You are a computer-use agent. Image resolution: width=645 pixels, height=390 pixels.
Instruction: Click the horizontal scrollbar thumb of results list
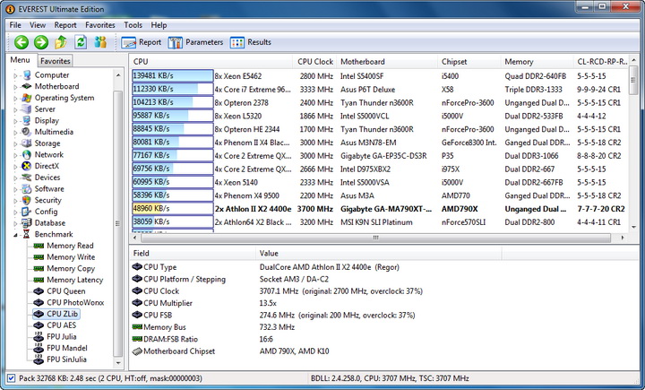coord(374,238)
